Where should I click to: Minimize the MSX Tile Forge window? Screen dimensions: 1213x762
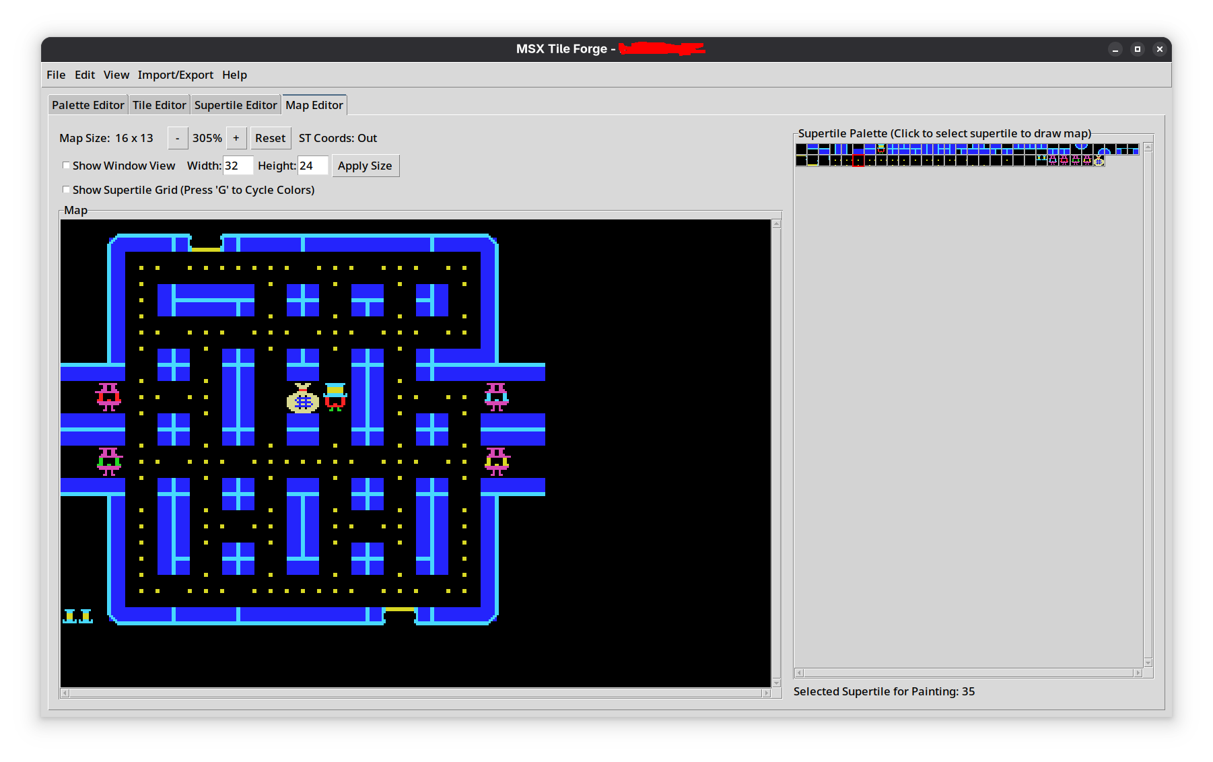[x=1115, y=49]
